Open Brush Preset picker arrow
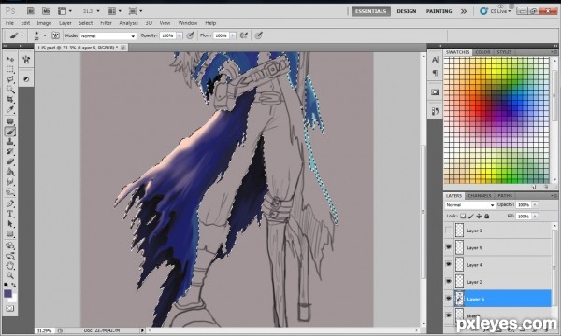The image size is (561, 336). click(45, 35)
